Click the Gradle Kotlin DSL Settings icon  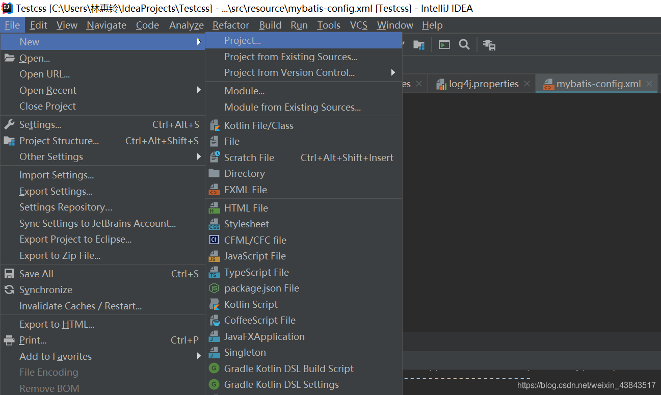point(214,384)
